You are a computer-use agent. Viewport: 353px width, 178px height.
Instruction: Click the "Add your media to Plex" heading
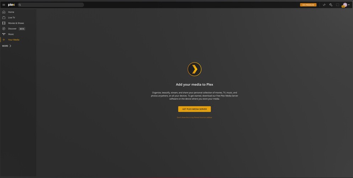pos(195,84)
